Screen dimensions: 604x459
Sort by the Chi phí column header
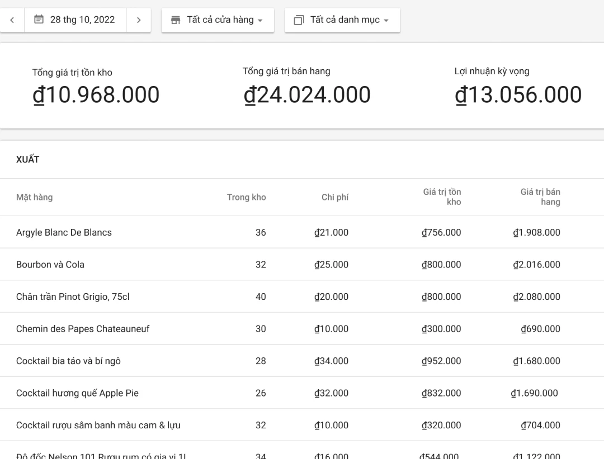334,197
